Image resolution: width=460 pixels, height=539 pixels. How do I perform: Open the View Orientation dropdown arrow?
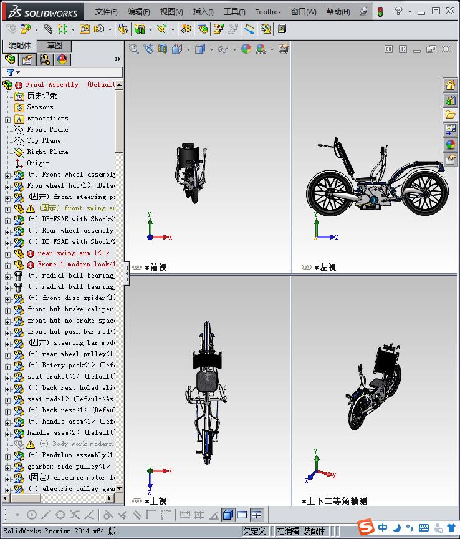[x=188, y=49]
